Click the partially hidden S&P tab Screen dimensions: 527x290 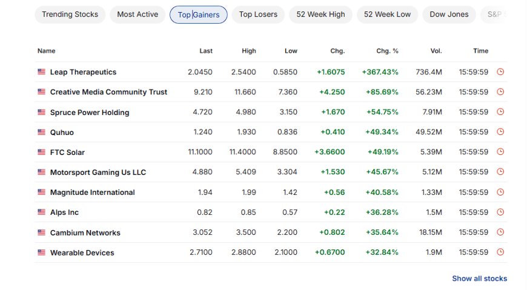[494, 15]
